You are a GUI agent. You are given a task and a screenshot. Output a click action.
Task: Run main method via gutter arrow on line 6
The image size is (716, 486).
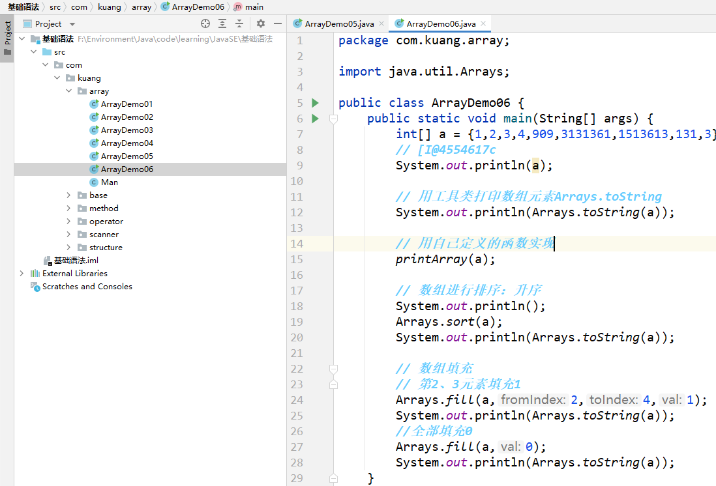click(315, 119)
